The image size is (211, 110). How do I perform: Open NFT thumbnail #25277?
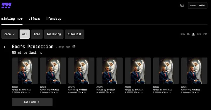click(x=25, y=71)
